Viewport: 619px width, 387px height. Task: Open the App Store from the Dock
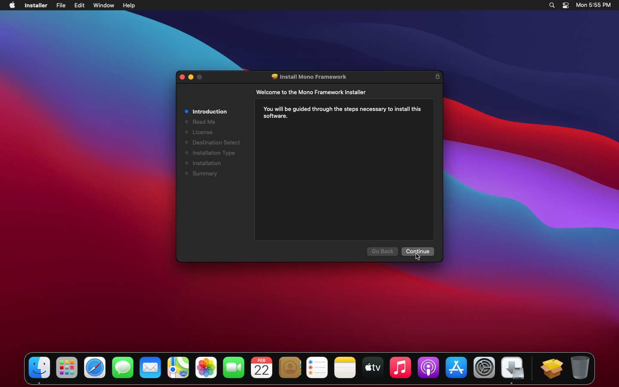pos(456,368)
